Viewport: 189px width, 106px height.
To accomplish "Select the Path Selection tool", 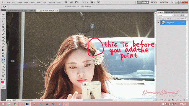I will (x=3, y=66).
